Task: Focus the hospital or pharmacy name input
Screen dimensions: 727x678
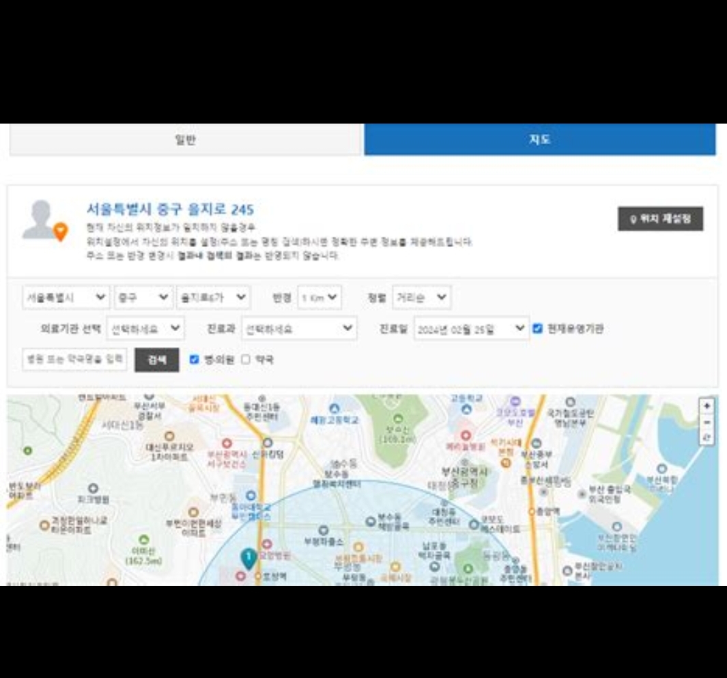Action: click(x=74, y=359)
